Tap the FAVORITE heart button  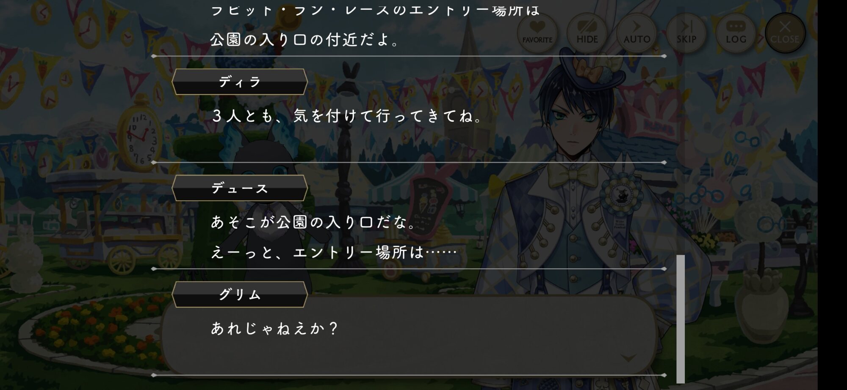(537, 33)
